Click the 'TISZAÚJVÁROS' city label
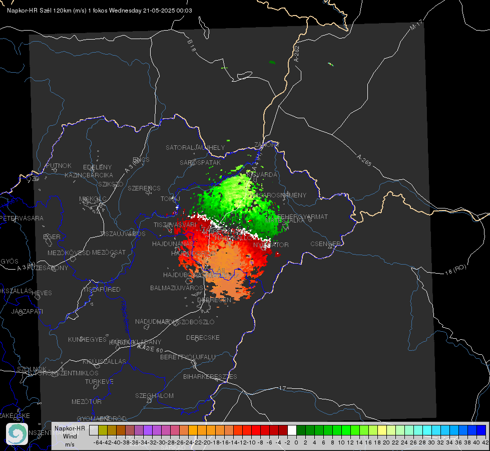 pyautogui.click(x=123, y=234)
